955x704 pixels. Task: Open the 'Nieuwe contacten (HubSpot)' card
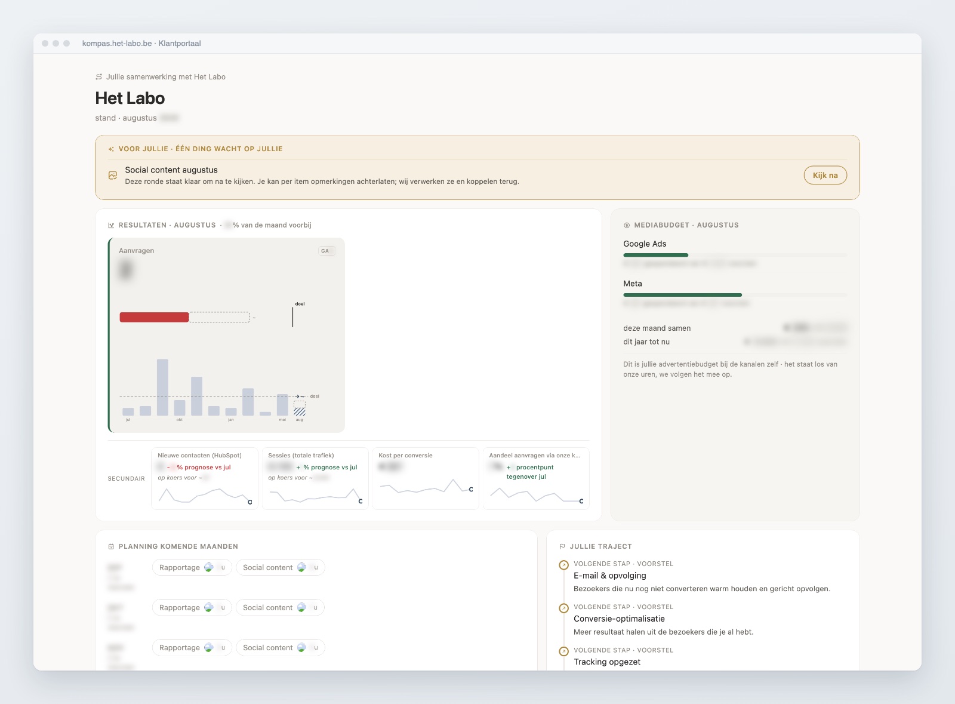coord(205,479)
